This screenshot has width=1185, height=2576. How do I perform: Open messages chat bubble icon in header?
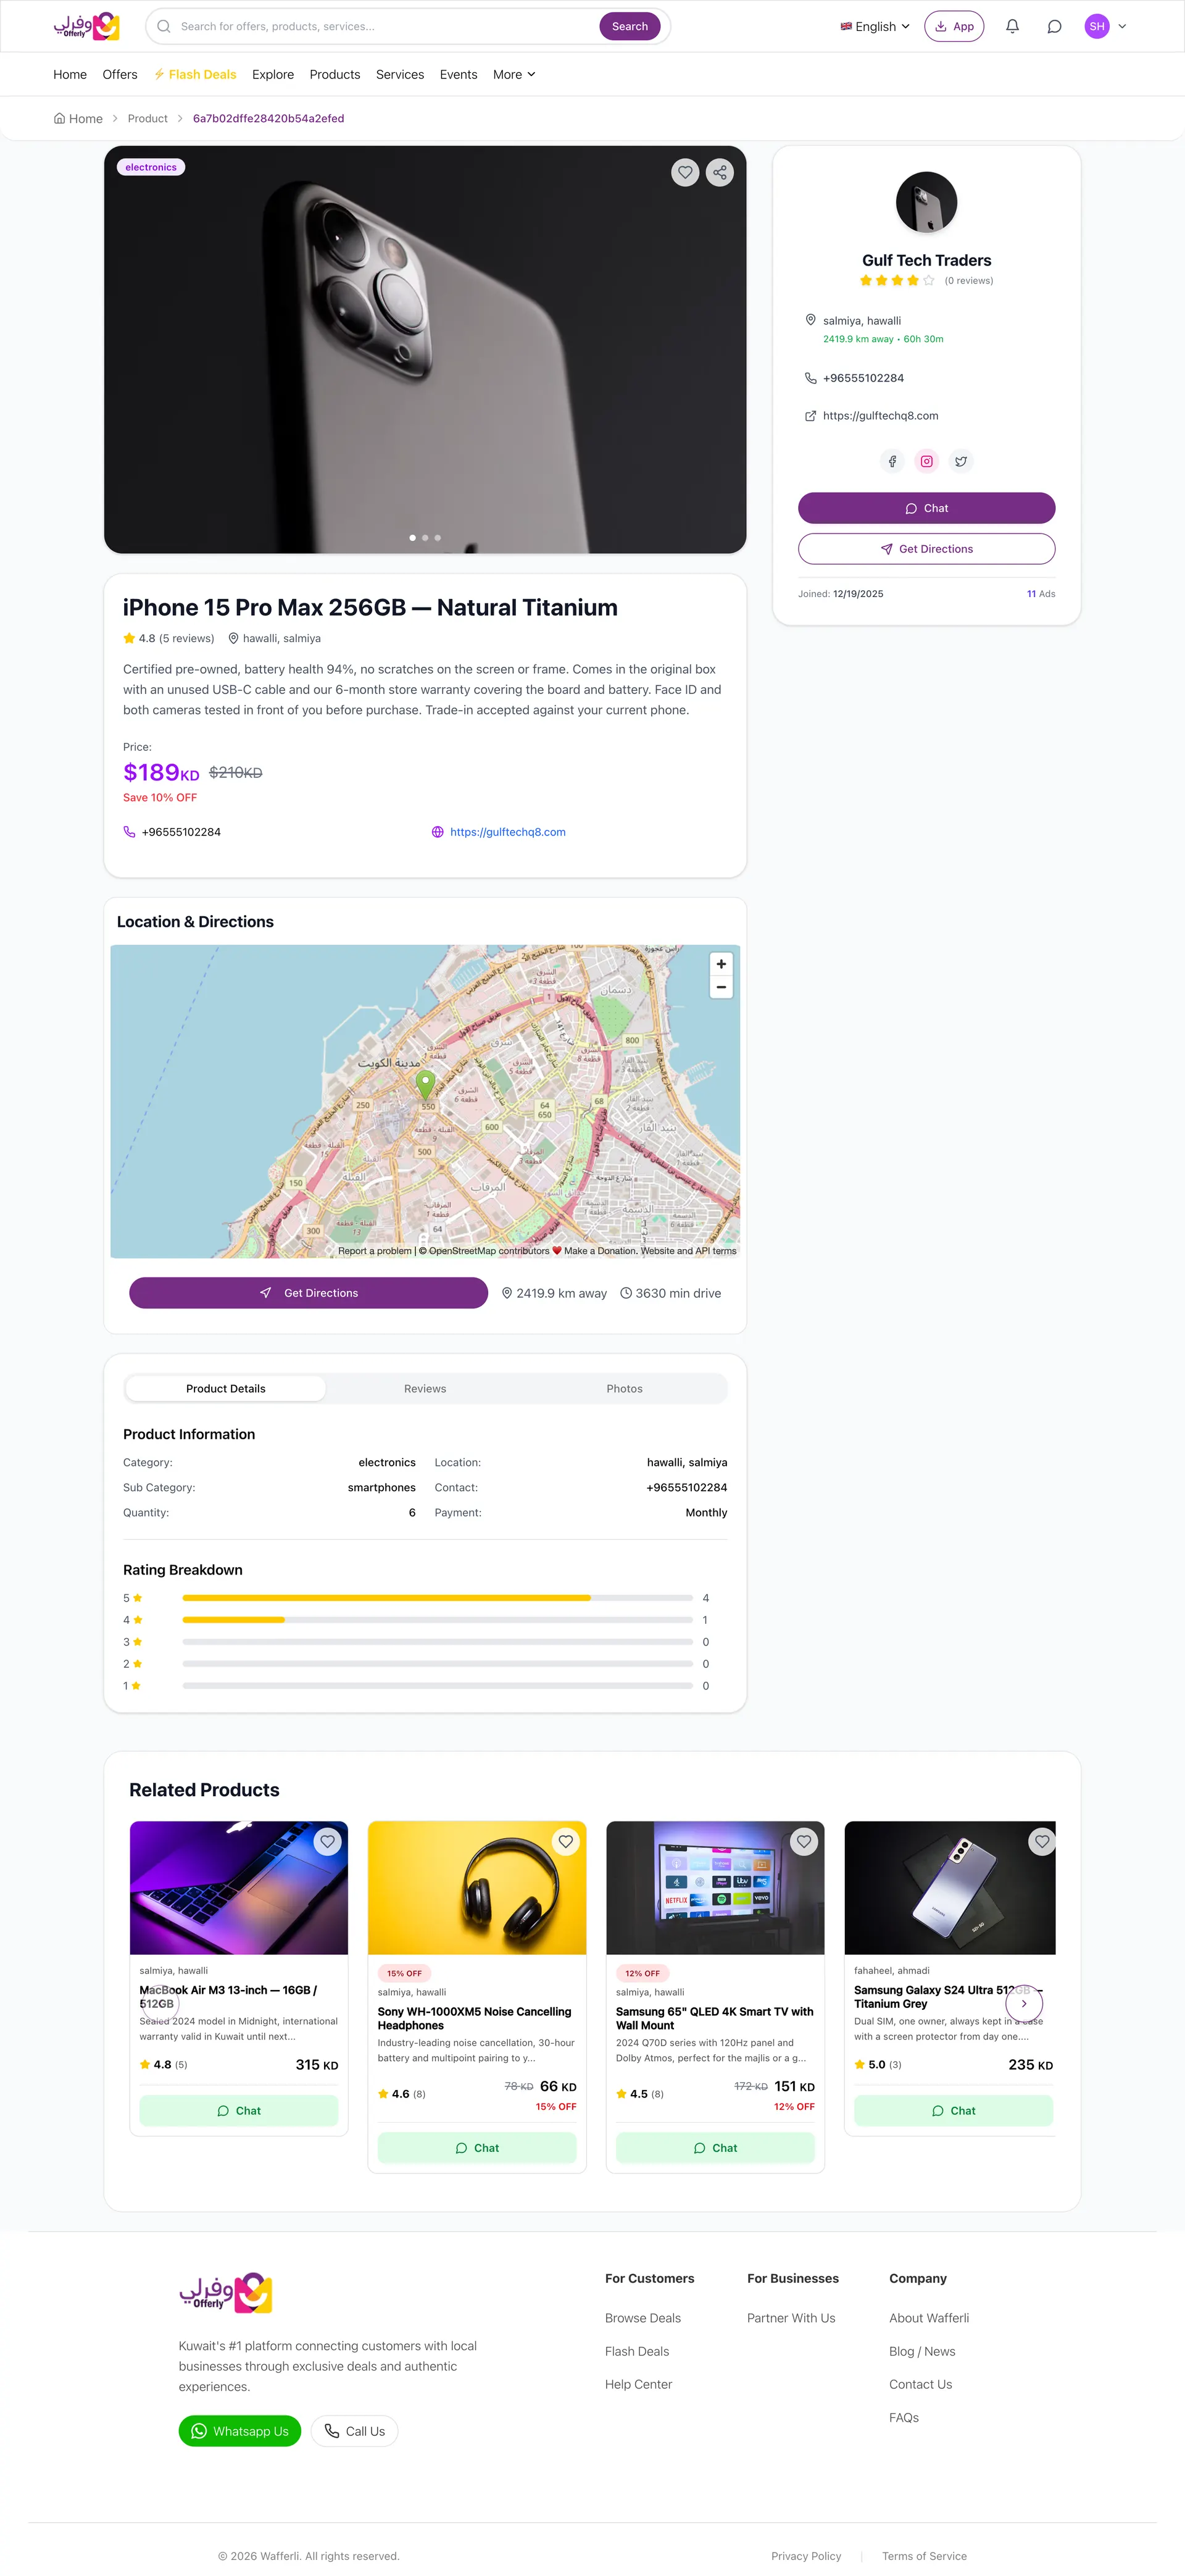coord(1054,27)
